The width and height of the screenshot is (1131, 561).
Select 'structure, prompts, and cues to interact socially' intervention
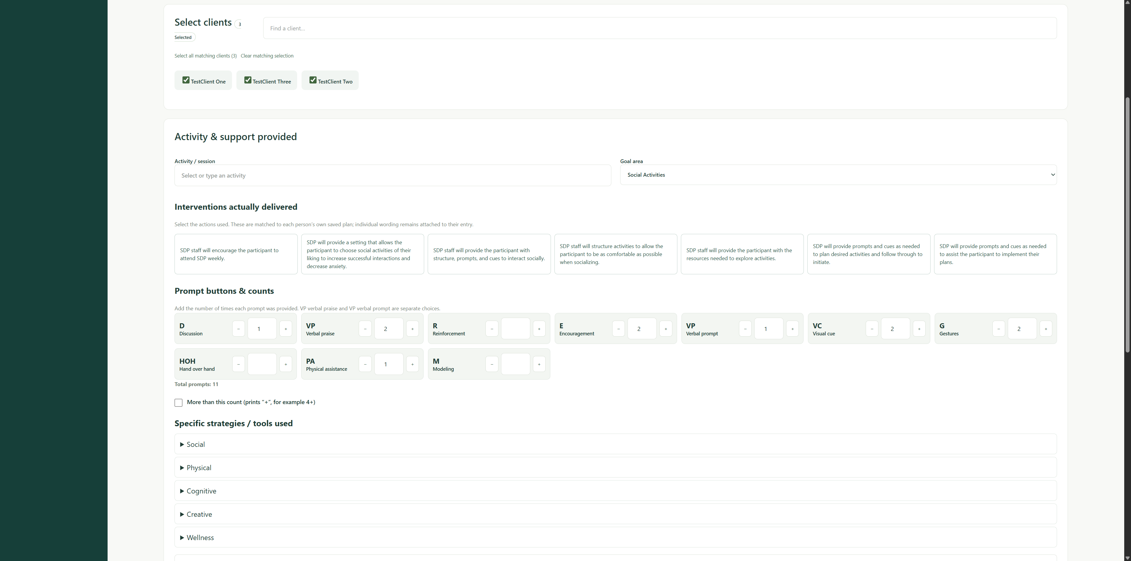click(489, 254)
